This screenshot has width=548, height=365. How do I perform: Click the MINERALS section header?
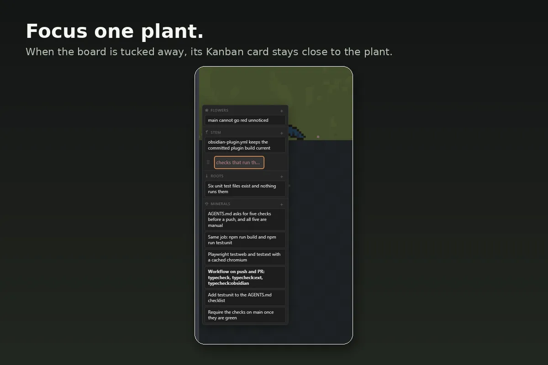(220, 204)
